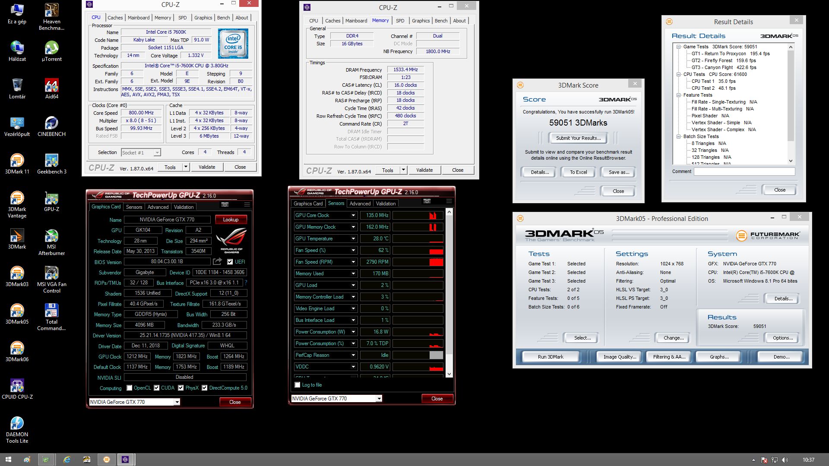829x466 pixels.
Task: Open the GPU selector dropdown in GPU-Z Graphics Card window
Action: (177, 402)
